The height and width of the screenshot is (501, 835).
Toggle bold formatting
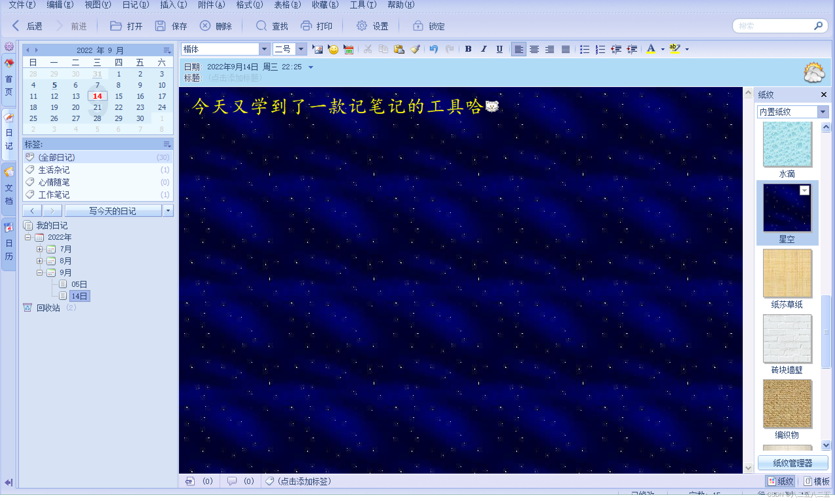[x=468, y=49]
